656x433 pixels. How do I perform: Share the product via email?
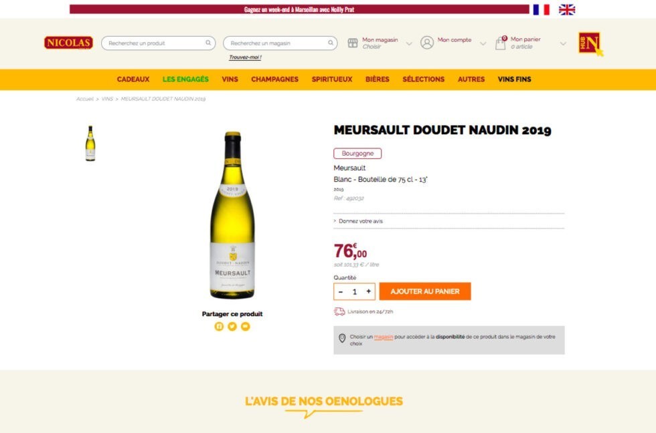pos(246,326)
